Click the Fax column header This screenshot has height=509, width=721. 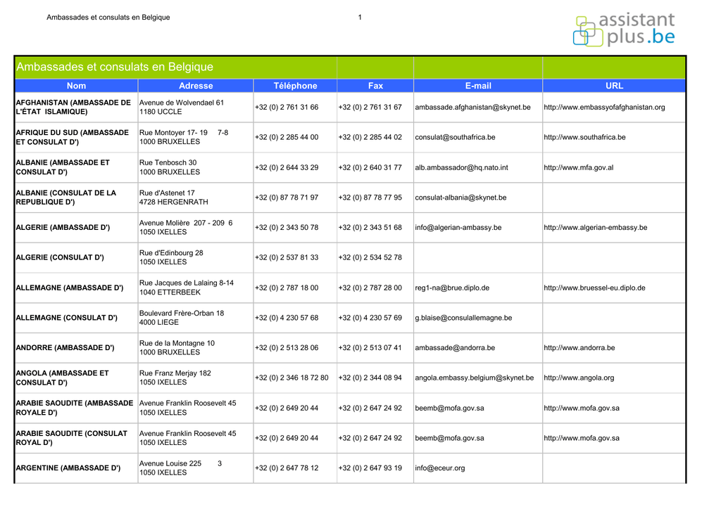click(375, 85)
